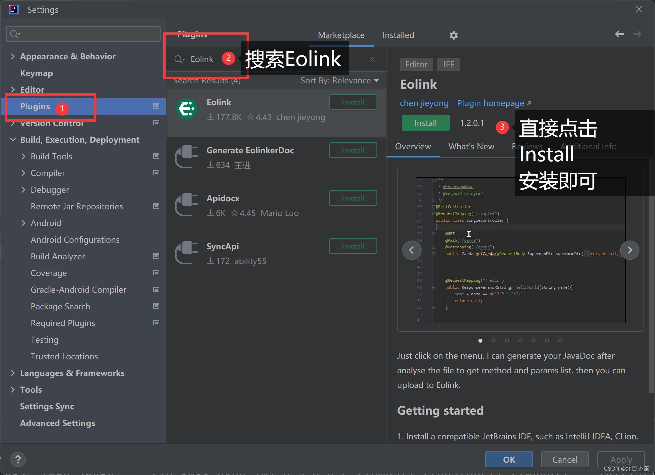Click the Apidocx plugin plug icon
The height and width of the screenshot is (475, 655).
pos(187,205)
